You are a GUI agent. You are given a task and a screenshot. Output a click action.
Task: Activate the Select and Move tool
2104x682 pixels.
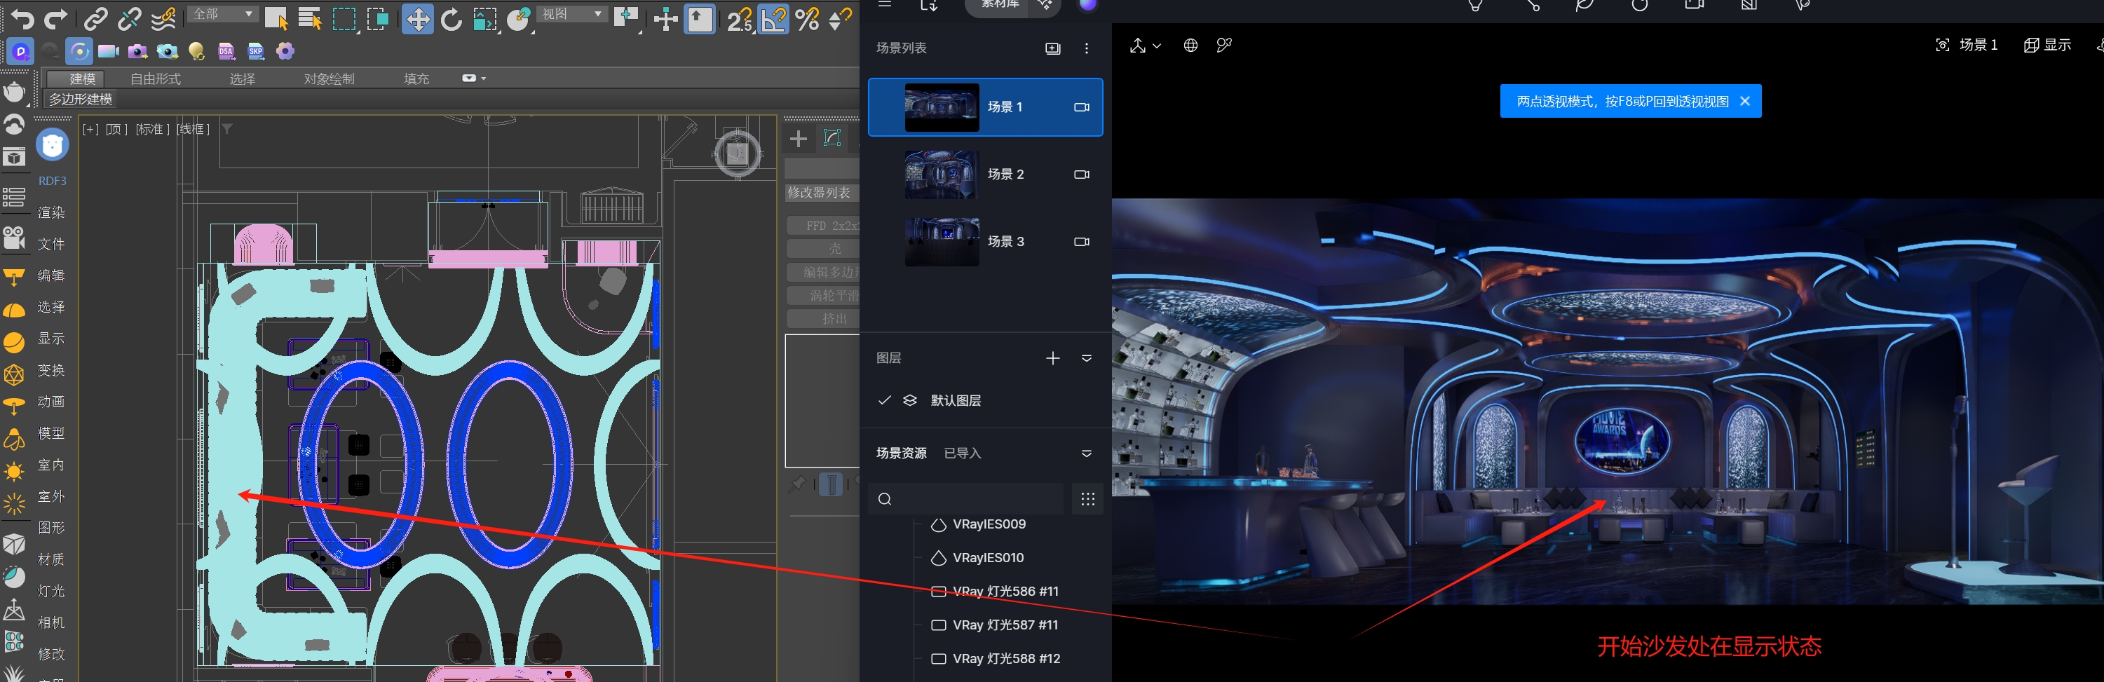(x=416, y=19)
